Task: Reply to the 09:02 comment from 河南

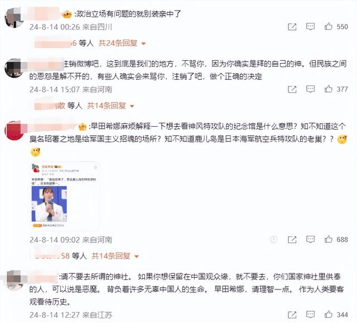Action: coord(310,240)
